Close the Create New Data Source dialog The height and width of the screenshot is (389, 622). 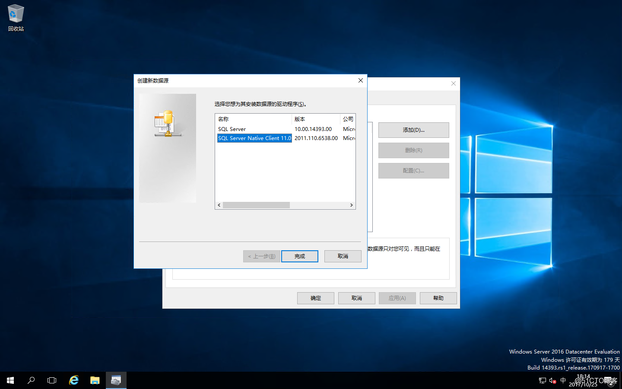(x=361, y=80)
